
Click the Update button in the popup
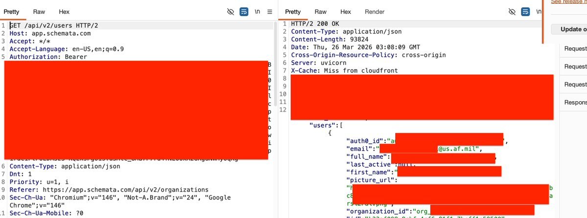(569, 29)
